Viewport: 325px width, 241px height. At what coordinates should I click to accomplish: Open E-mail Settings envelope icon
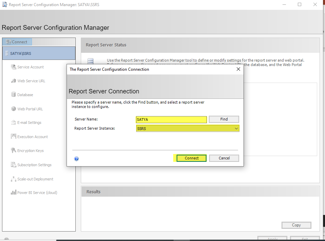click(14, 123)
